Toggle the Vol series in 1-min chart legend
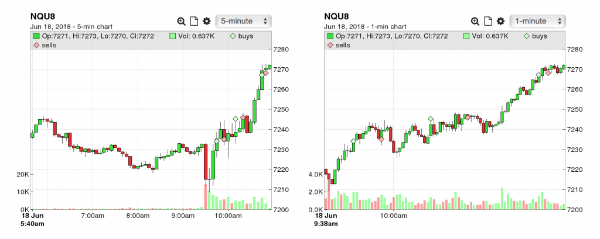 (486, 36)
